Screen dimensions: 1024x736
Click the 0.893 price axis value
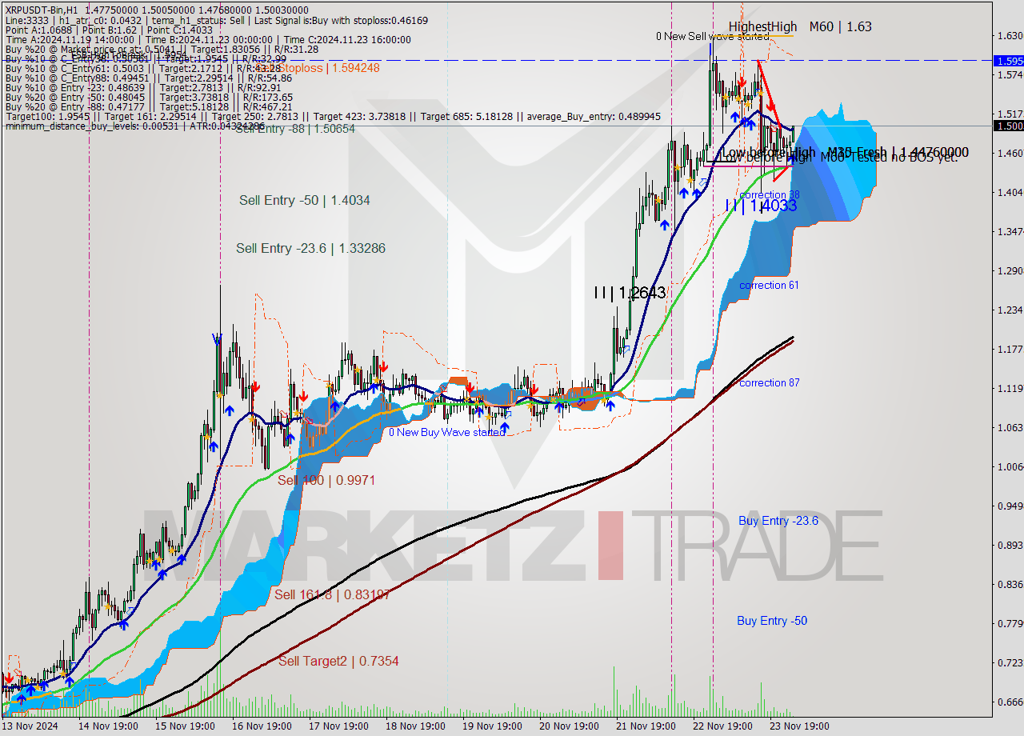pos(1010,545)
